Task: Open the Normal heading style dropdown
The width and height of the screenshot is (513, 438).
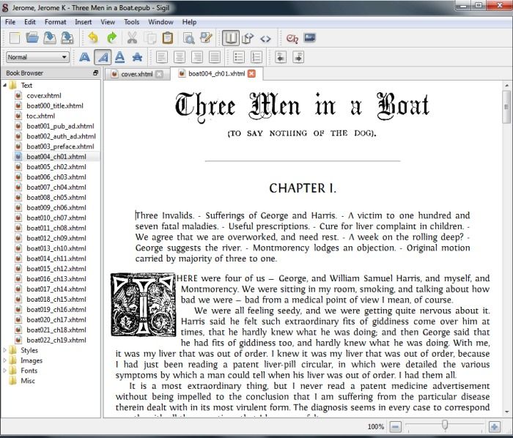Action: click(37, 57)
